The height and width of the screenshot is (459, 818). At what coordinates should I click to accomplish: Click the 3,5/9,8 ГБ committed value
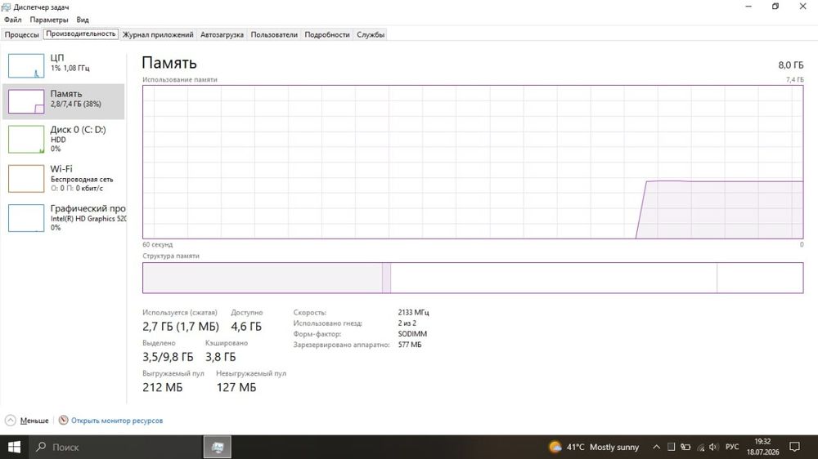(168, 357)
